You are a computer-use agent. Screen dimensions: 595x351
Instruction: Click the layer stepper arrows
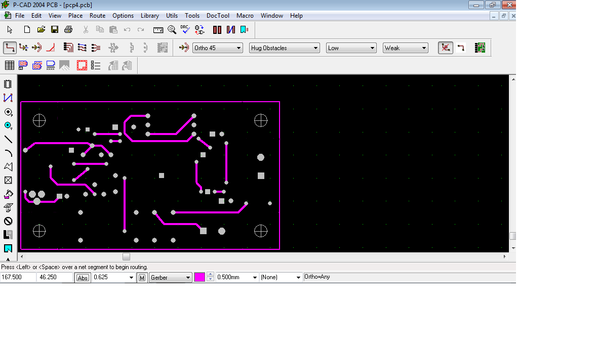(x=210, y=277)
